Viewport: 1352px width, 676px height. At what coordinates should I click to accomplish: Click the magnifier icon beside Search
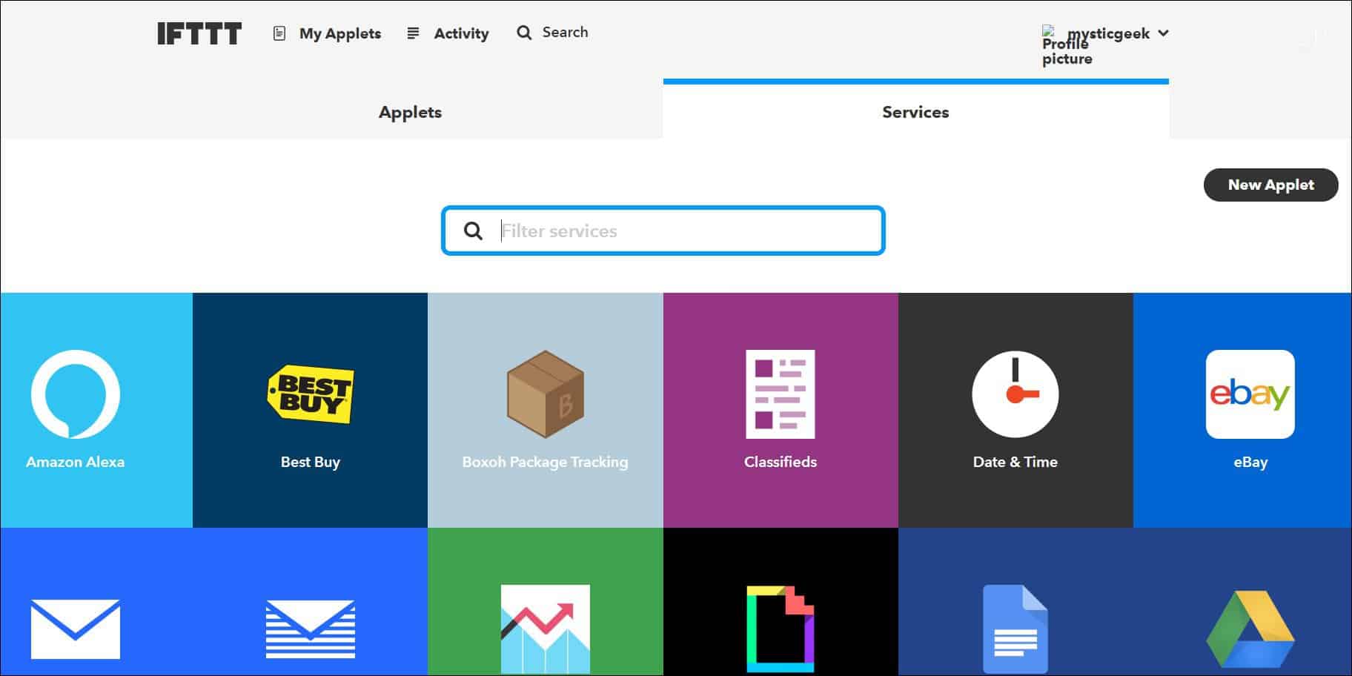(524, 33)
